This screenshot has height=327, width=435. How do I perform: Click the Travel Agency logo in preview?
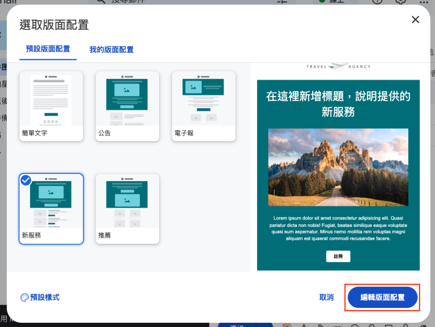[x=338, y=67]
